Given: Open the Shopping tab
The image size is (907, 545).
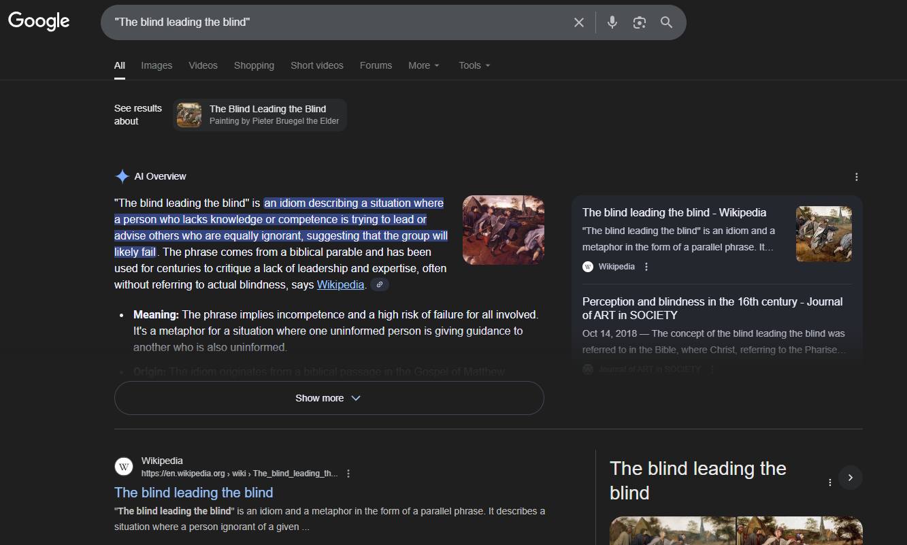Looking at the screenshot, I should [254, 65].
